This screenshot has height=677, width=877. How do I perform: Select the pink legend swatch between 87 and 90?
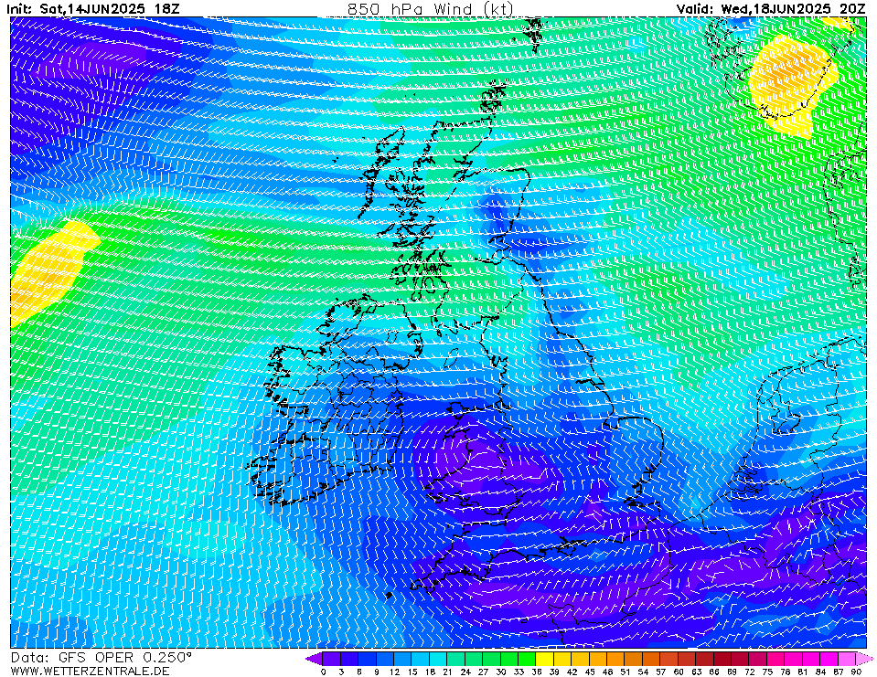(847, 659)
